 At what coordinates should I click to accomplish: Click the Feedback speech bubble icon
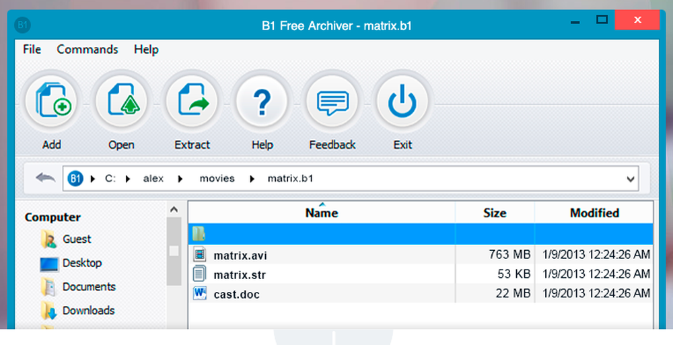[332, 102]
